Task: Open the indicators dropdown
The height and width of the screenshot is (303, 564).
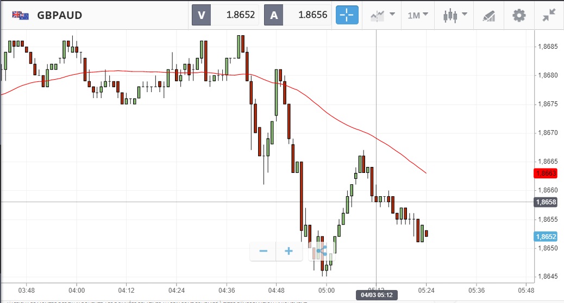Action: point(383,15)
